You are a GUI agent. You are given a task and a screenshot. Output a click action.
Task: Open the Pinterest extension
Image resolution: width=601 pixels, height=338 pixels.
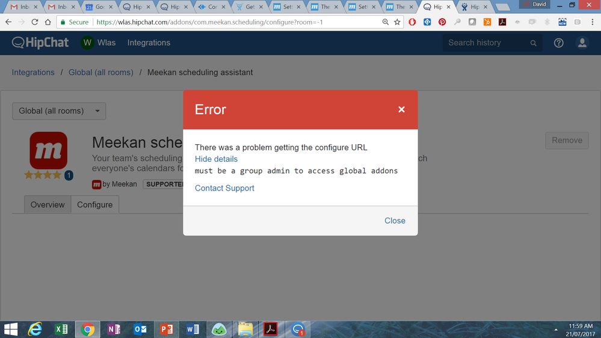[442, 22]
